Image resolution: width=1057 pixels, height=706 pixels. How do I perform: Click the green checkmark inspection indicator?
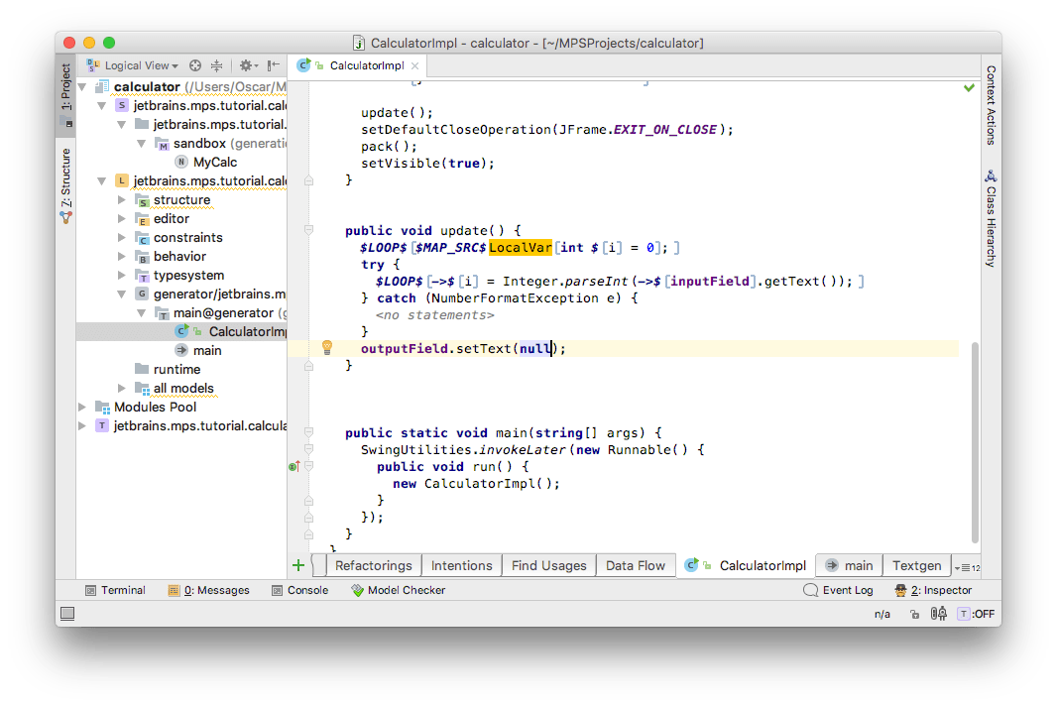(x=969, y=88)
